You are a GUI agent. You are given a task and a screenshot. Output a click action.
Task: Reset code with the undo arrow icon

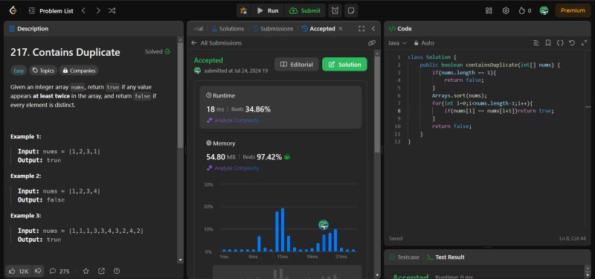572,43
